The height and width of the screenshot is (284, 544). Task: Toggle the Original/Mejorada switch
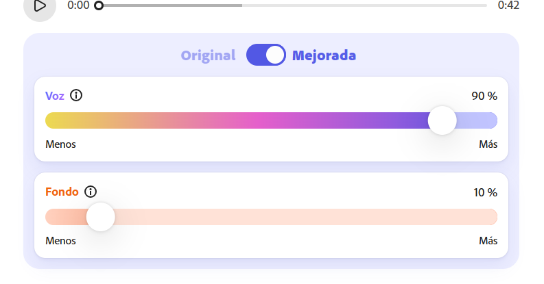(266, 55)
